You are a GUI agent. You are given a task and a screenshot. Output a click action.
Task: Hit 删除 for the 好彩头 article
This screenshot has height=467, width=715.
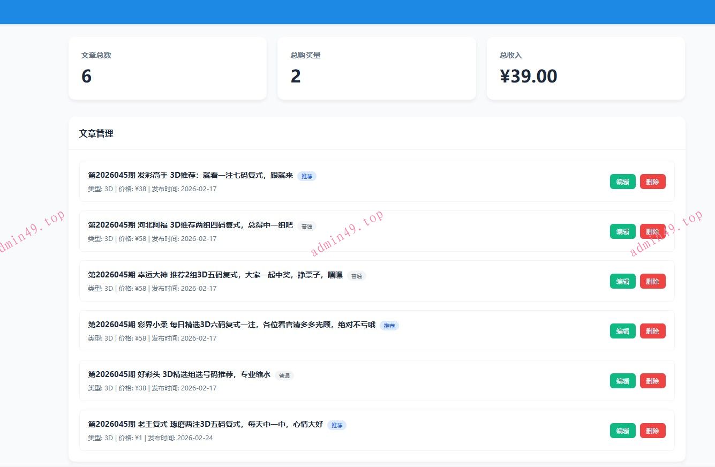click(652, 381)
